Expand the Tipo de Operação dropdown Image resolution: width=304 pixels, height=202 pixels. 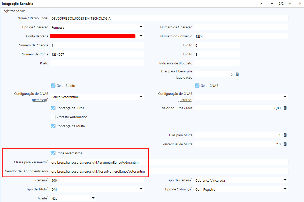[141, 27]
